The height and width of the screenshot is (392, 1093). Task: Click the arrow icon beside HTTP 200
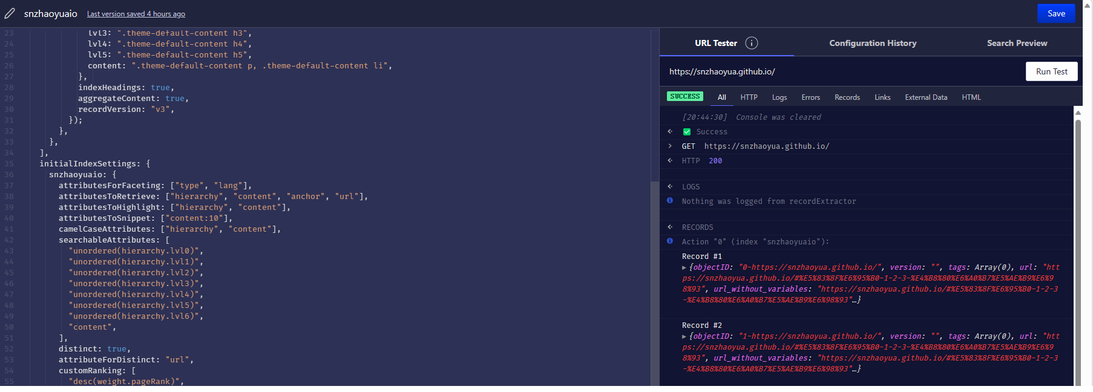pyautogui.click(x=670, y=160)
